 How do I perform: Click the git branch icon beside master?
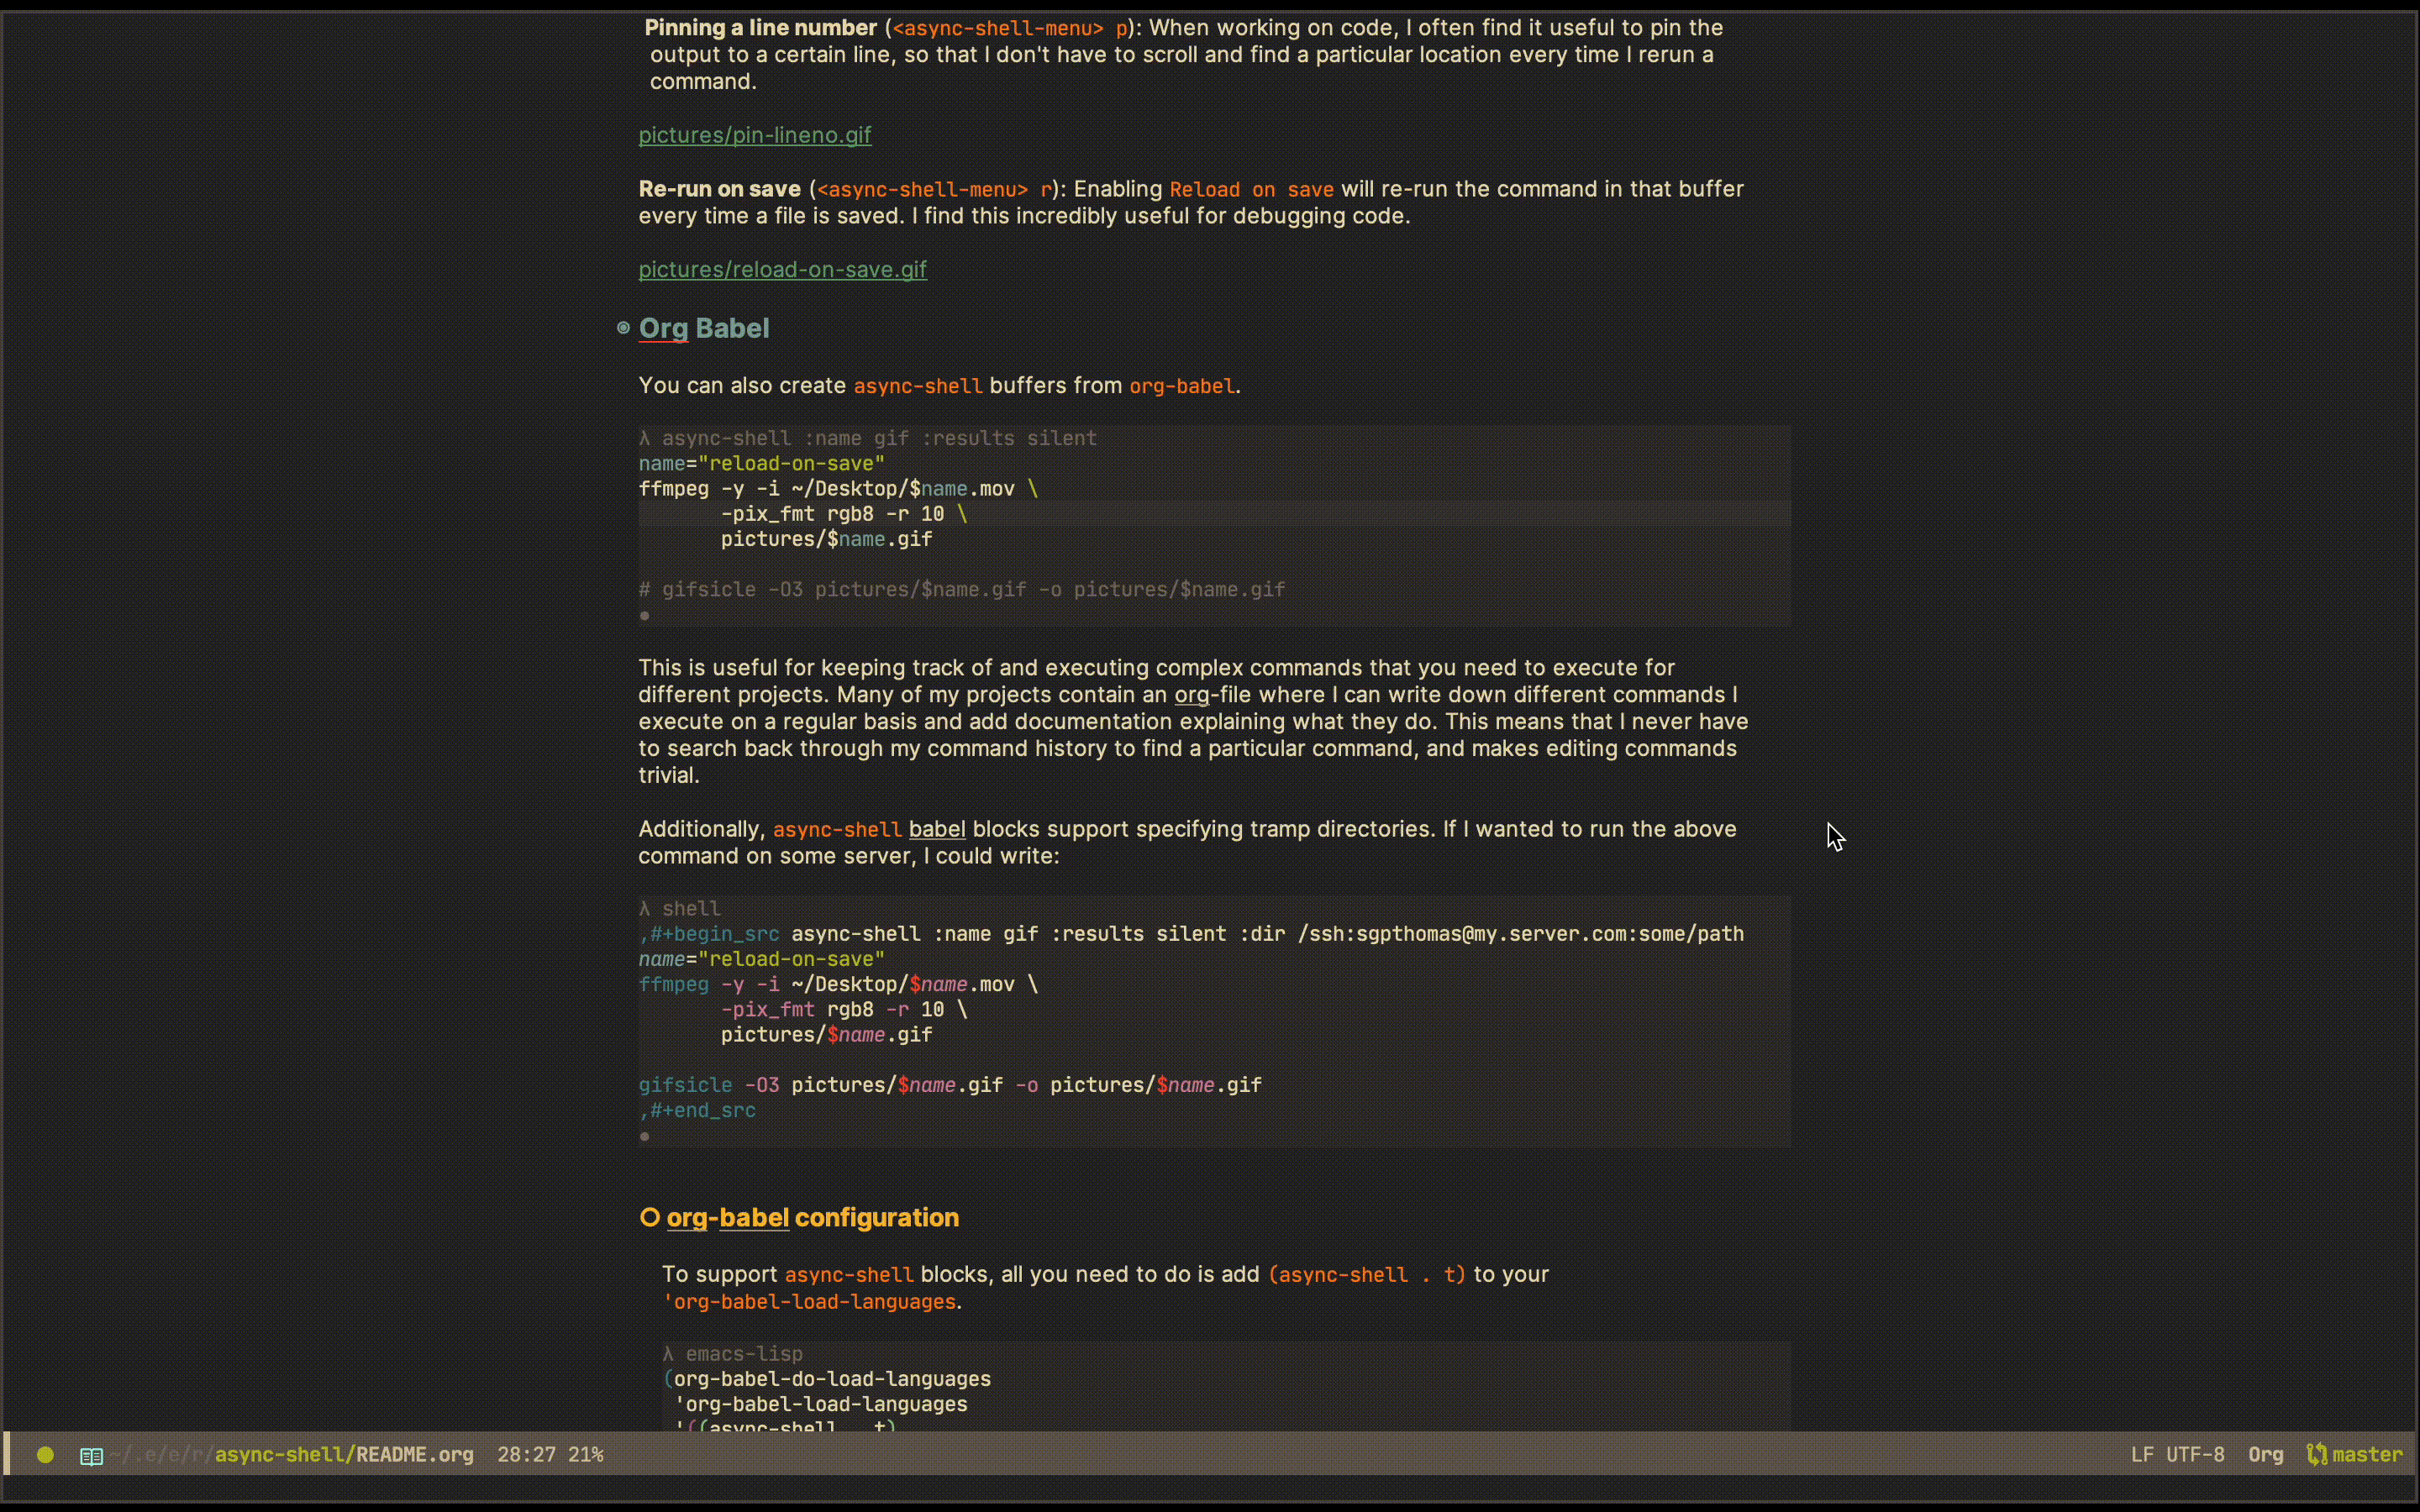[2316, 1454]
